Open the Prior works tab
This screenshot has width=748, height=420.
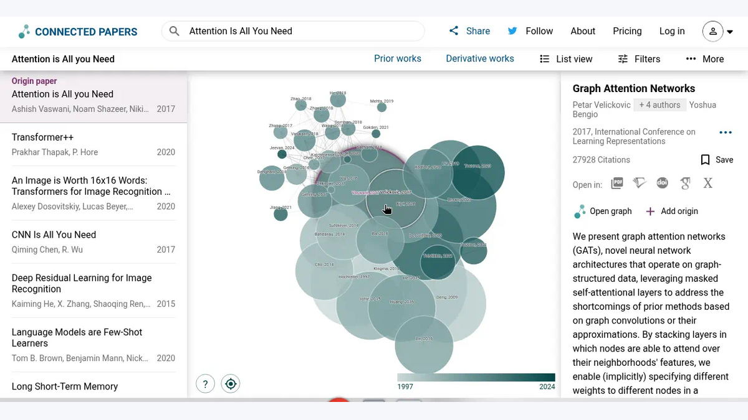pos(398,58)
